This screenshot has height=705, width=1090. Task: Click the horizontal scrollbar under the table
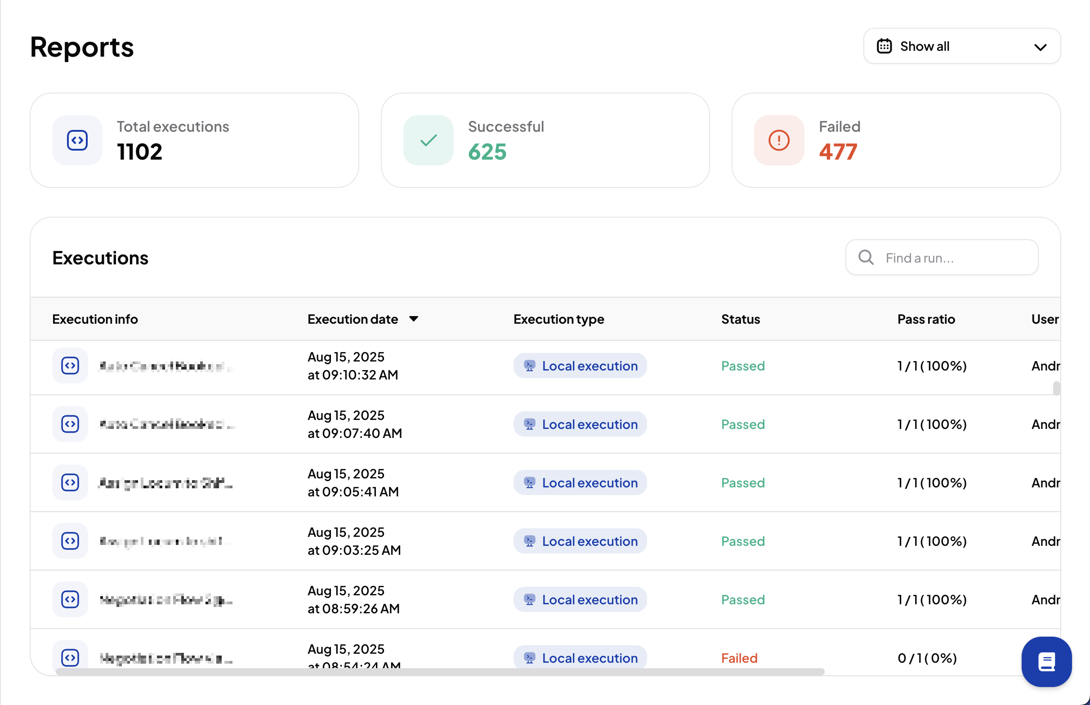click(x=439, y=672)
